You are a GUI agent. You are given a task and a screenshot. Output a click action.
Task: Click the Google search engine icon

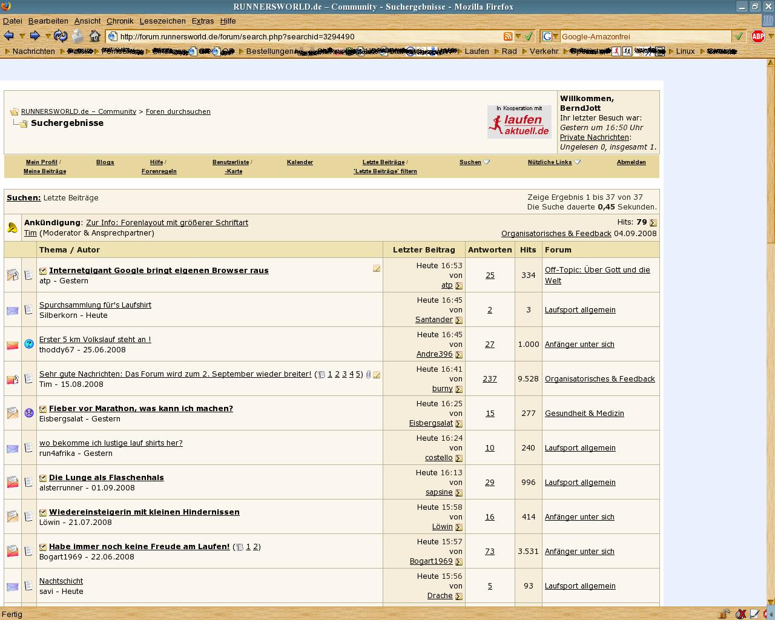[547, 36]
